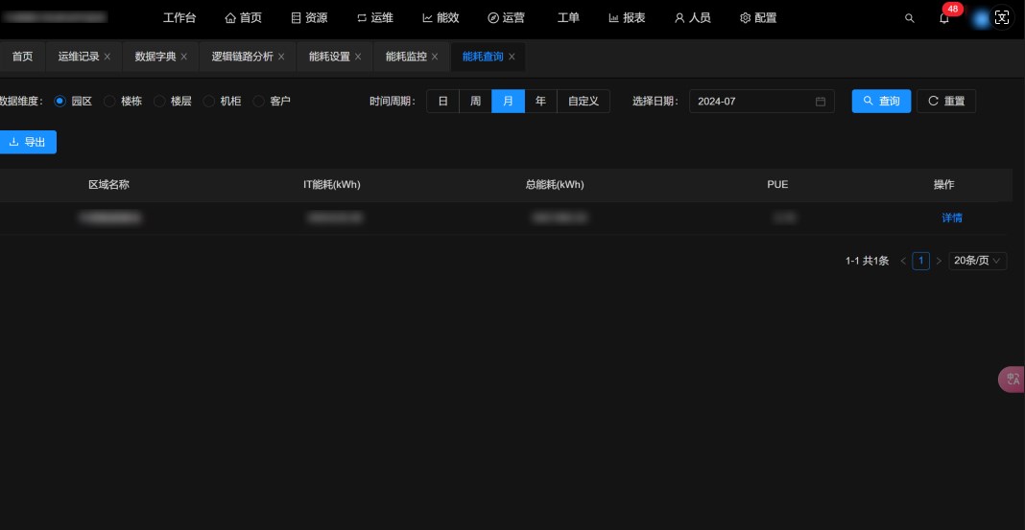Click the search magnifier icon in header
Image resolution: width=1025 pixels, height=530 pixels.
coord(910,18)
